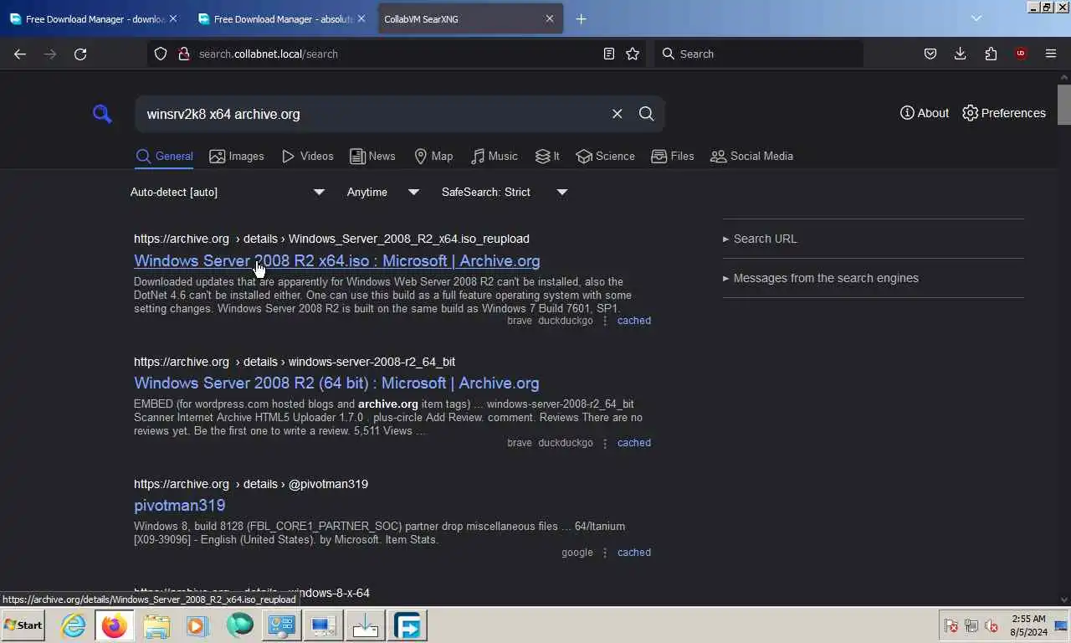This screenshot has width=1071, height=643.
Task: Open cached copy of 64 bit result
Action: click(x=633, y=443)
